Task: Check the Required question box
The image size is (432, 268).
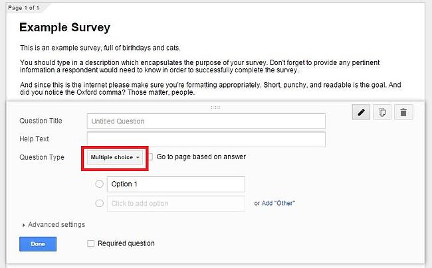Action: tap(90, 243)
